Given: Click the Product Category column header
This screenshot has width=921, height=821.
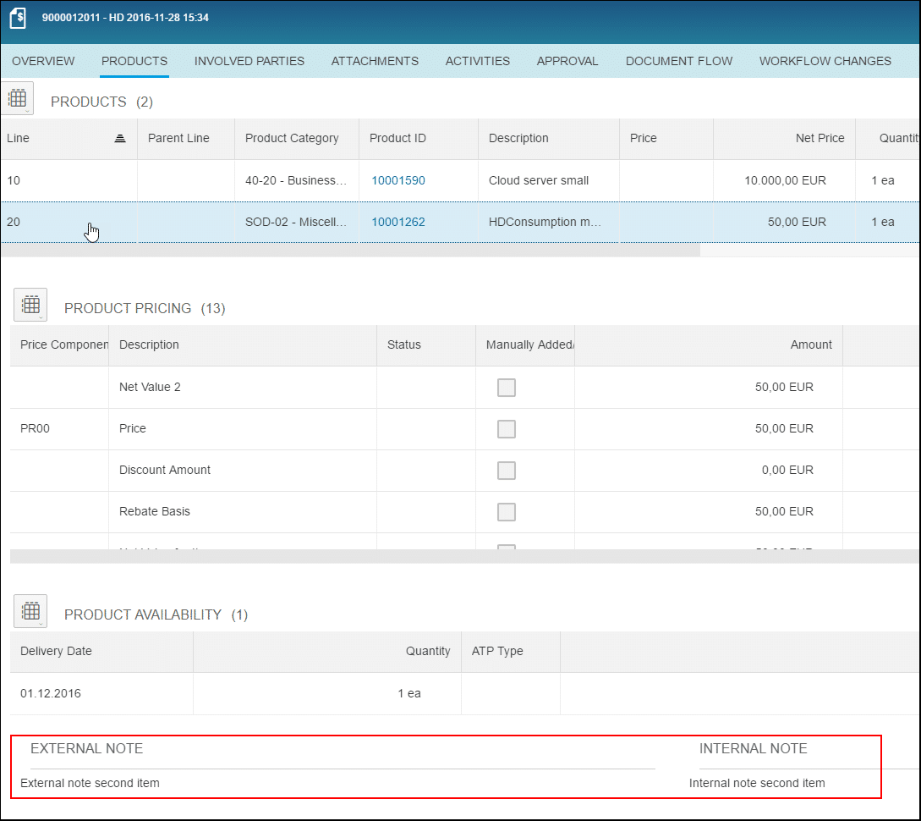Looking at the screenshot, I should pos(292,138).
